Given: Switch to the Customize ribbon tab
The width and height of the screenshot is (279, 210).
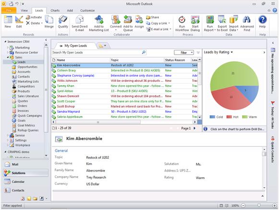Looking at the screenshot, I should click(x=87, y=10).
